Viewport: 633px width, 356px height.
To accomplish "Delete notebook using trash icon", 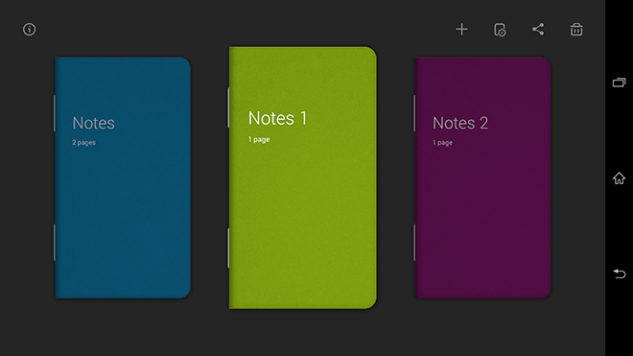I will [x=576, y=29].
